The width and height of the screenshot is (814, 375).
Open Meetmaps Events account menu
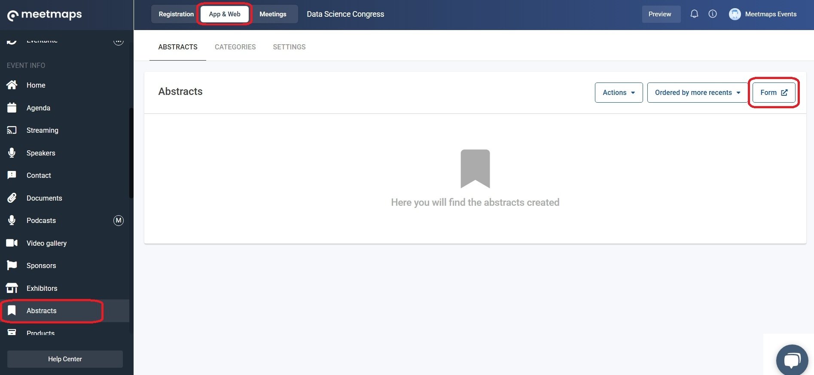(763, 14)
